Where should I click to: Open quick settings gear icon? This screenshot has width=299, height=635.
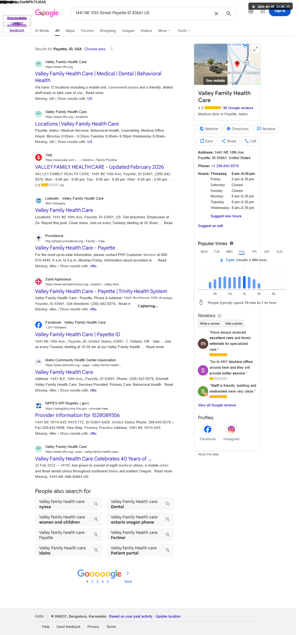251,12
